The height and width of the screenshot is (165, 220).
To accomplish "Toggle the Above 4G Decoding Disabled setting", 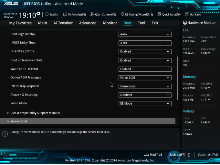I will click(145, 95).
